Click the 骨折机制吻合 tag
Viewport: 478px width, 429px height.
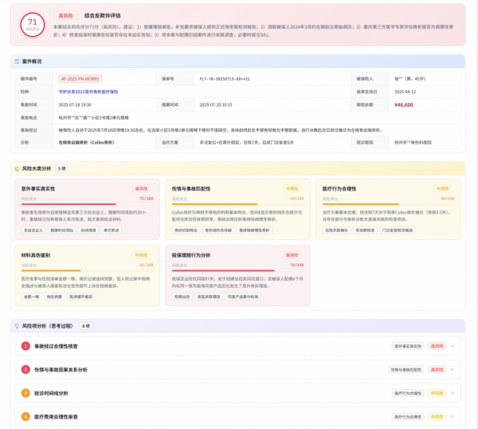click(186, 230)
